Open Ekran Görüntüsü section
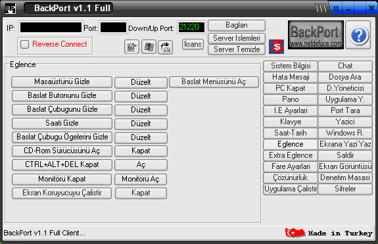The image size is (378, 244). [x=345, y=166]
